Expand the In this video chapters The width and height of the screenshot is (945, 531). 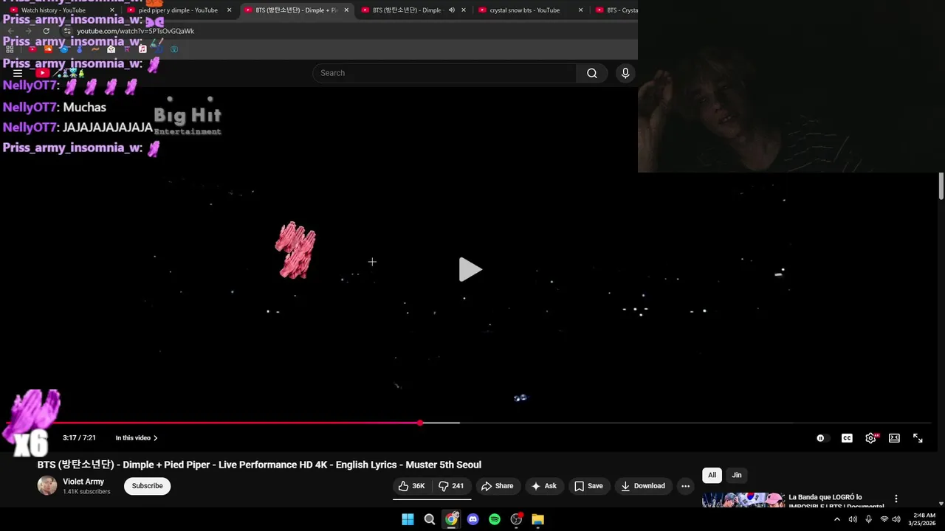(137, 438)
